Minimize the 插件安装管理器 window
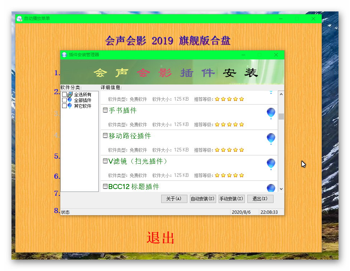Viewport: 350px width, 271px height. point(243,55)
